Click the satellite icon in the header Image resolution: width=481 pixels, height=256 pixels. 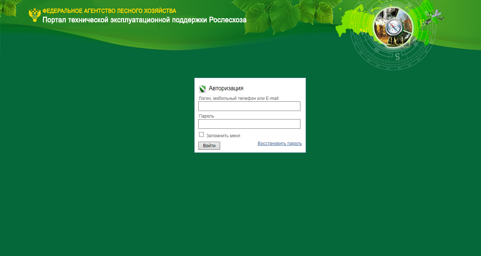point(434,16)
